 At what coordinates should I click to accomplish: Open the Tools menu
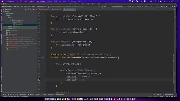(64, 1)
